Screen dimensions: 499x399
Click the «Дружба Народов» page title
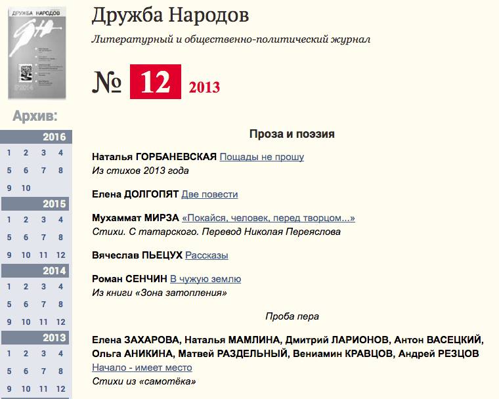pos(170,16)
